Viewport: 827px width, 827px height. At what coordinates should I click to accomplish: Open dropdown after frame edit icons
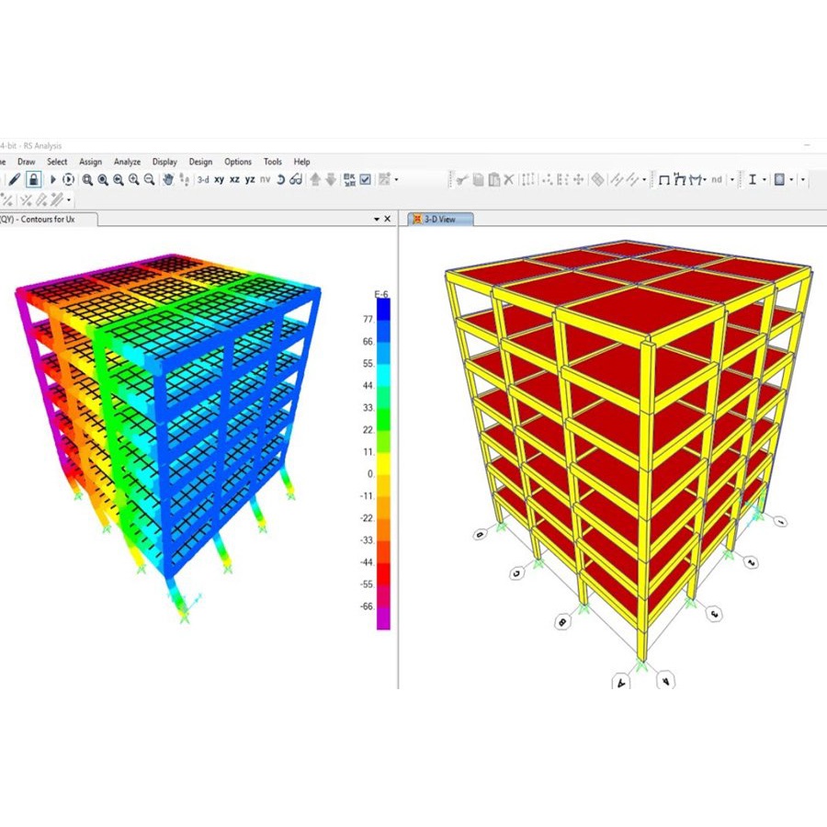pos(644,180)
